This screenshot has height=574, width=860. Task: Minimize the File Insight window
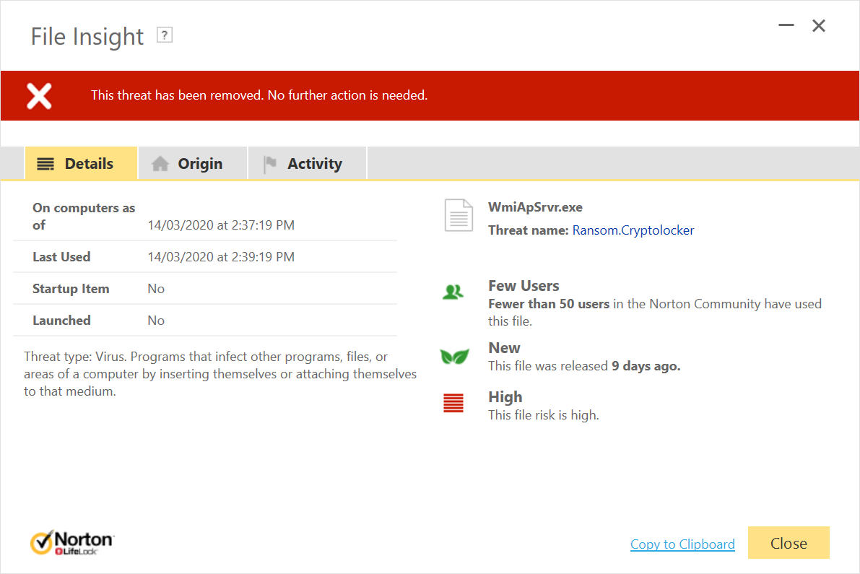click(x=786, y=26)
